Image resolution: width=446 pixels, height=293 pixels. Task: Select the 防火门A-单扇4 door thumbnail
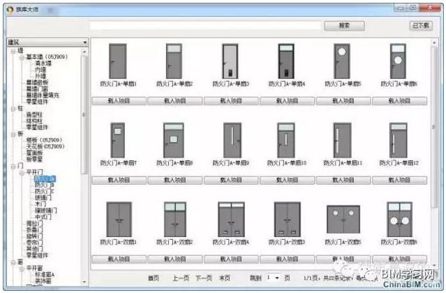coord(286,62)
